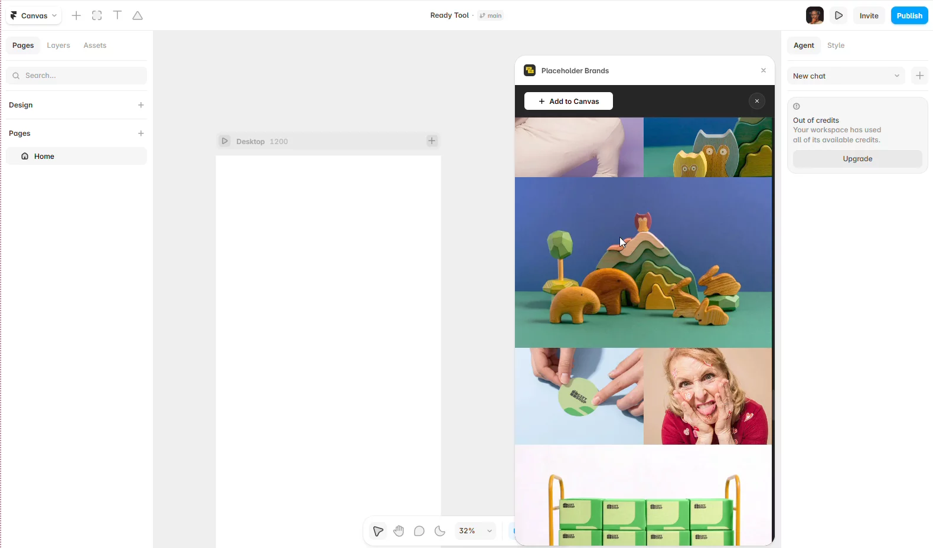Select the wooden animals toy image

(x=643, y=263)
